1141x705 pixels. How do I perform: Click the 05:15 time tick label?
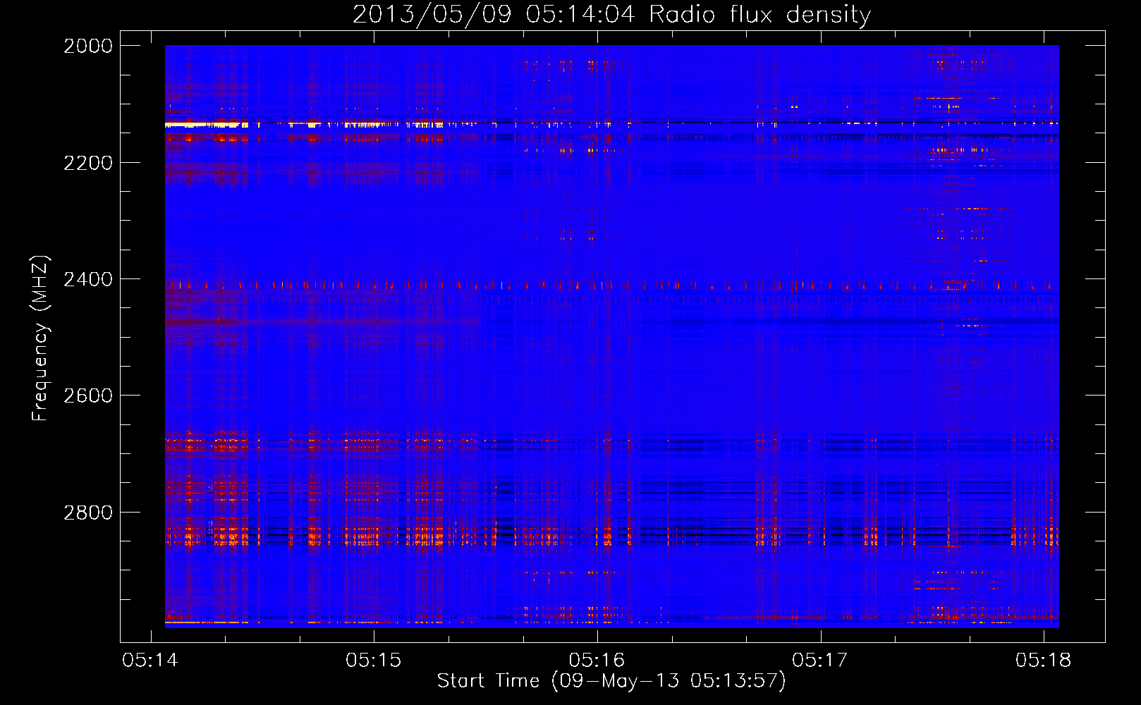coord(374,660)
